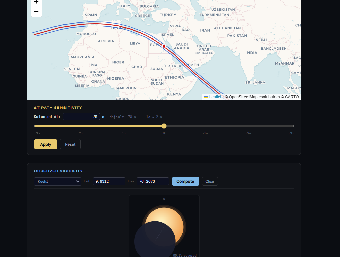Image resolution: width=340 pixels, height=257 pixels.
Task: Click the latitude field showing 9.9312
Action: click(109, 181)
